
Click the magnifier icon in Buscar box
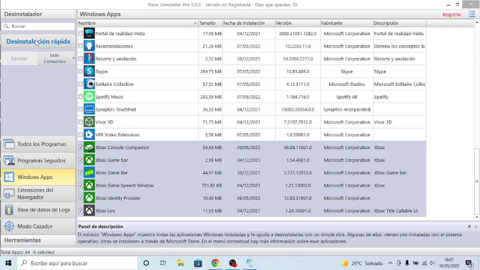point(7,26)
